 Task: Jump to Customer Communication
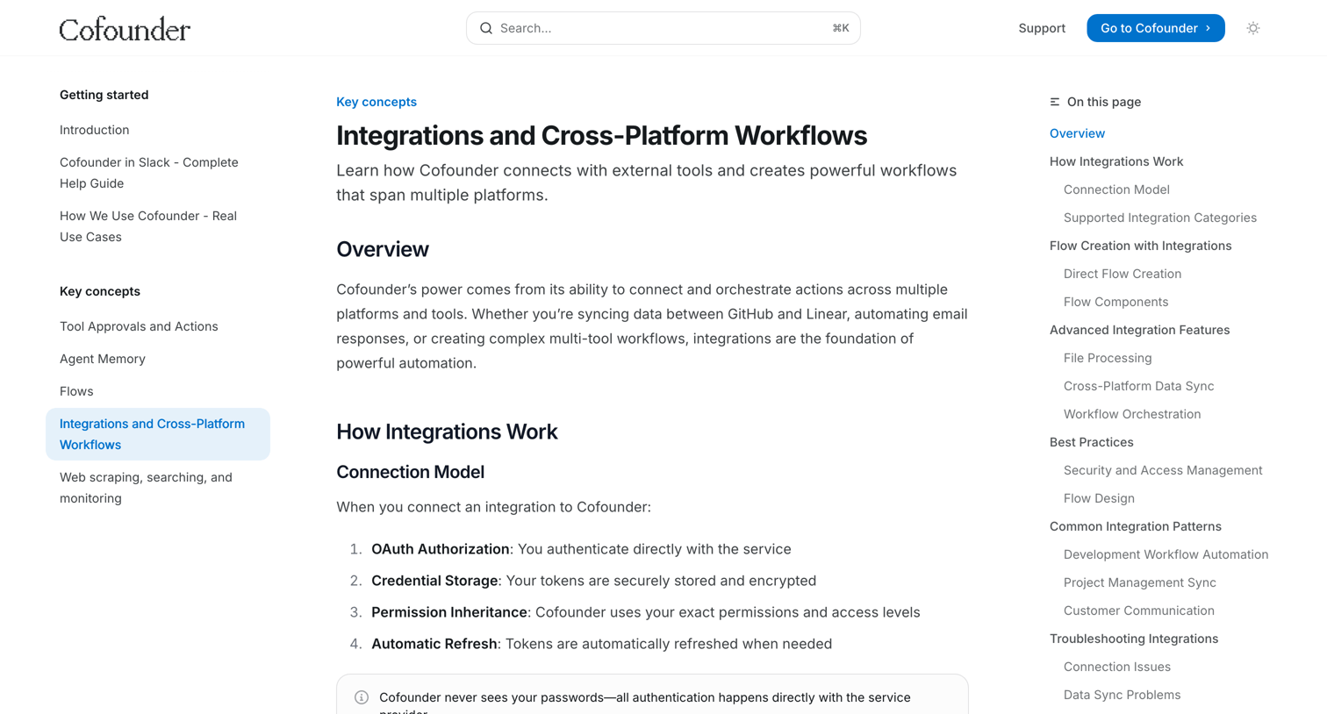(1139, 610)
